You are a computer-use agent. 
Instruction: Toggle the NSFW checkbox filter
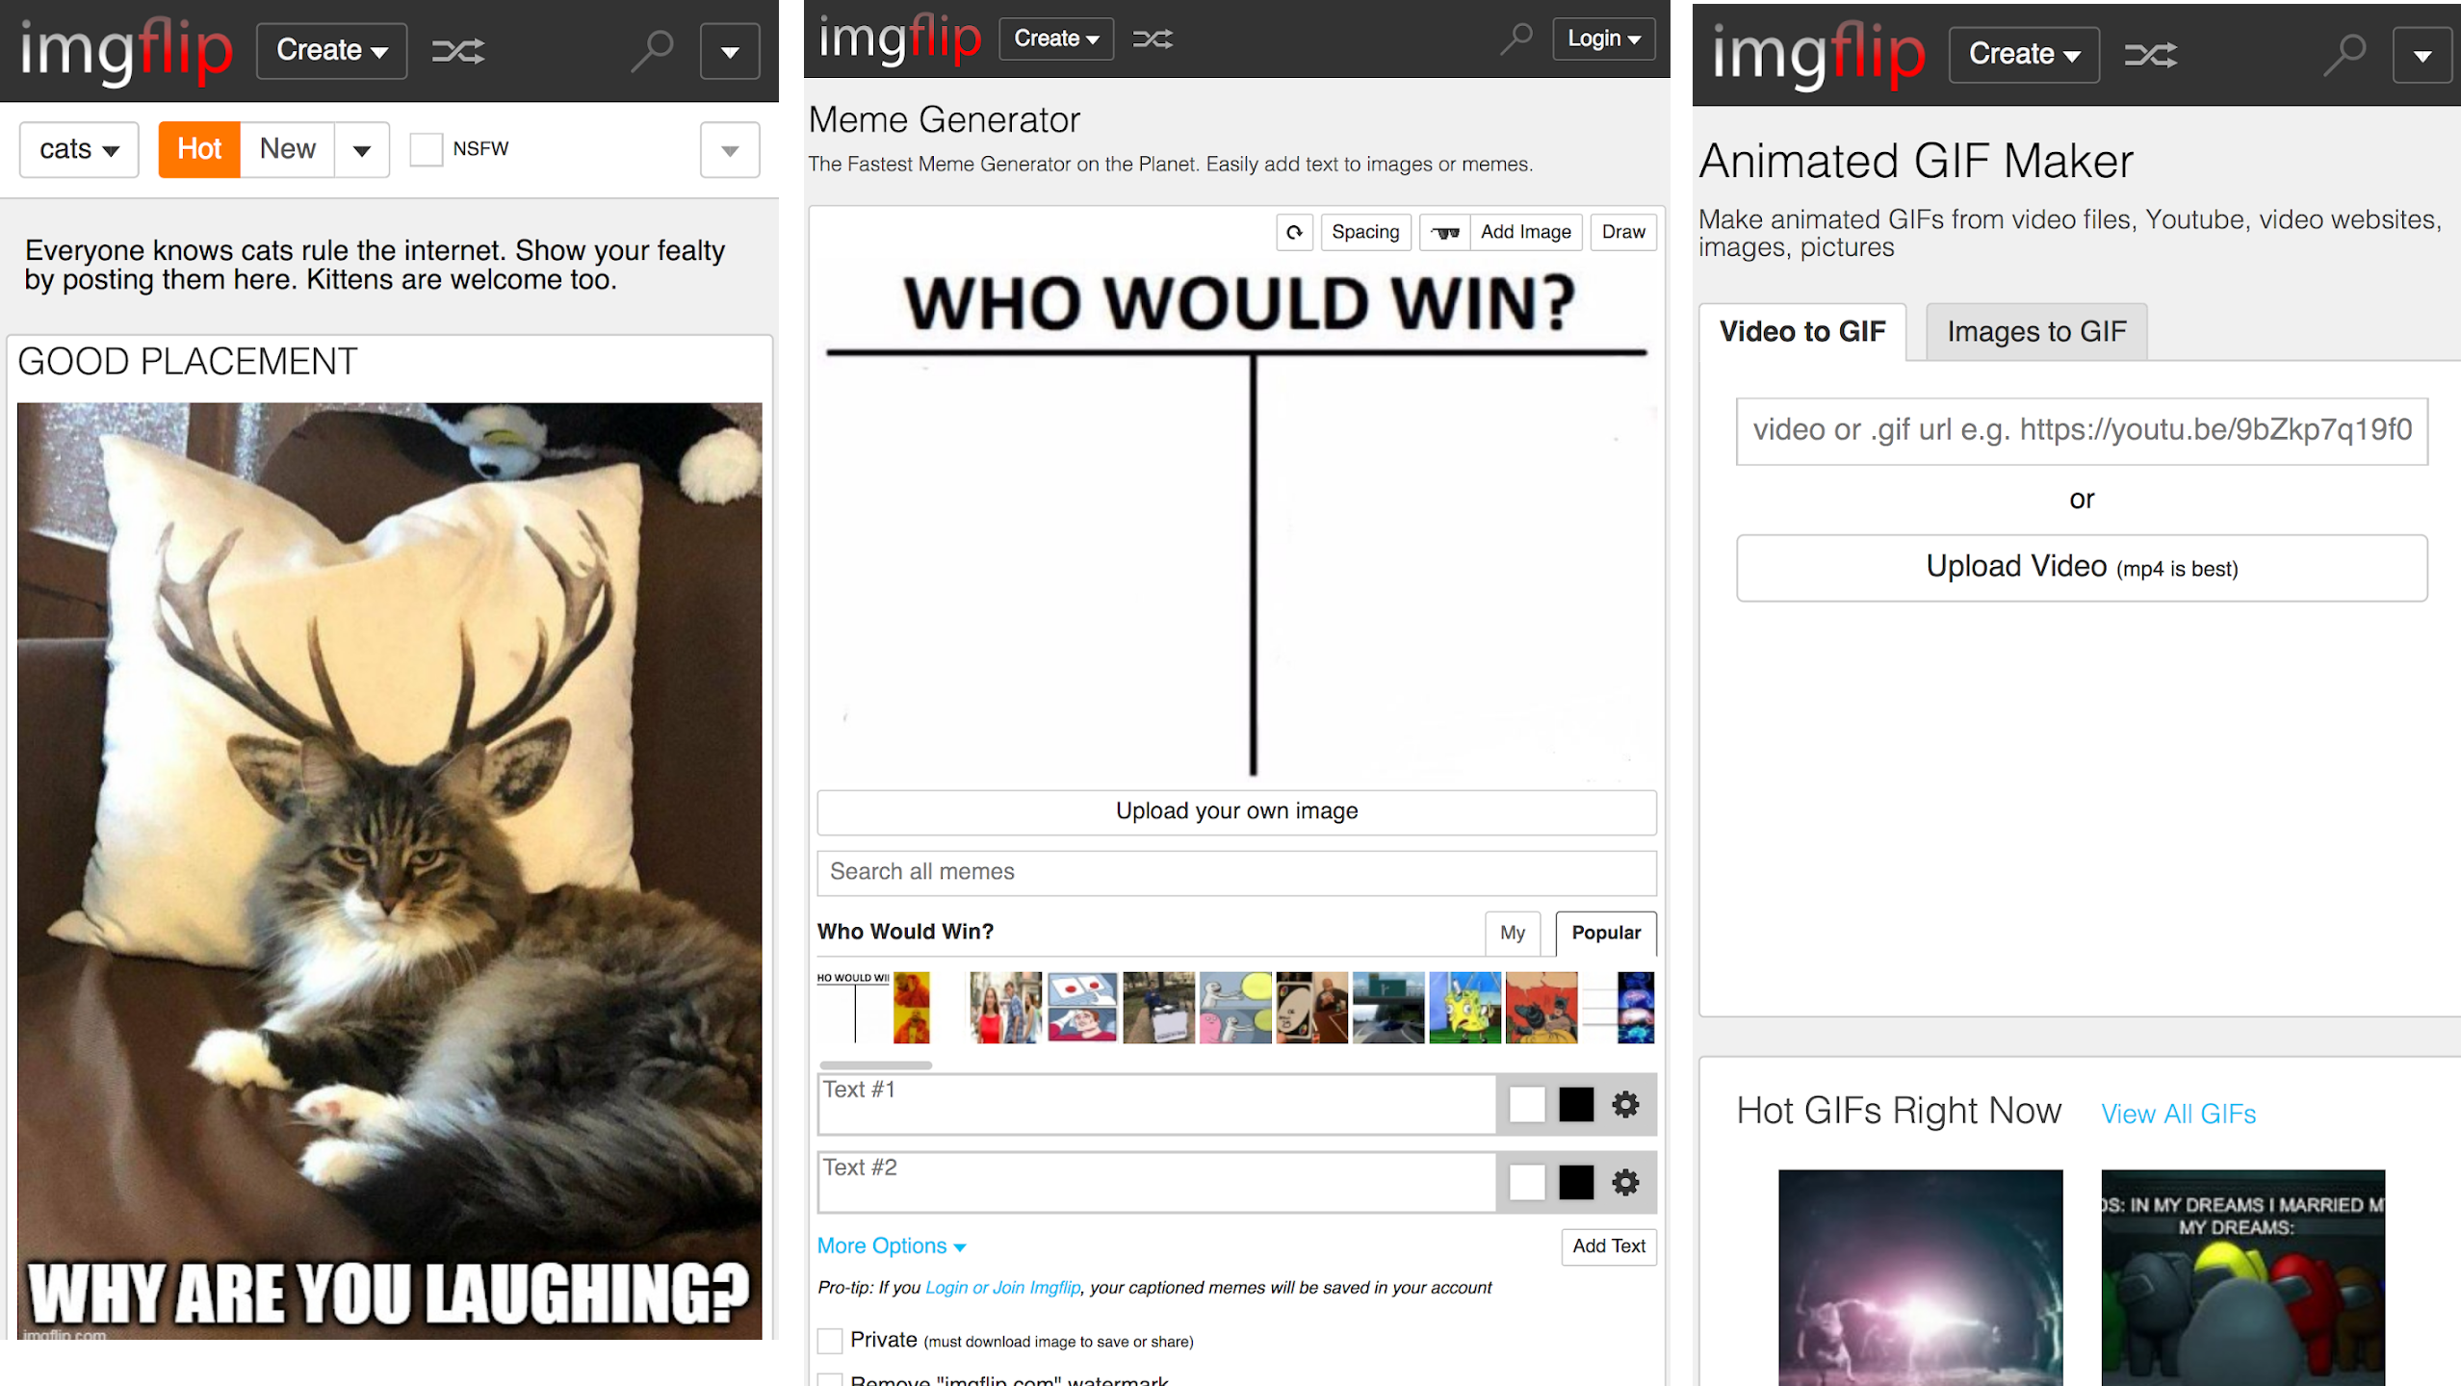coord(427,147)
